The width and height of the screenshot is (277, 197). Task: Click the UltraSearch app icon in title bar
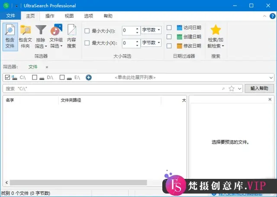pos(6,6)
